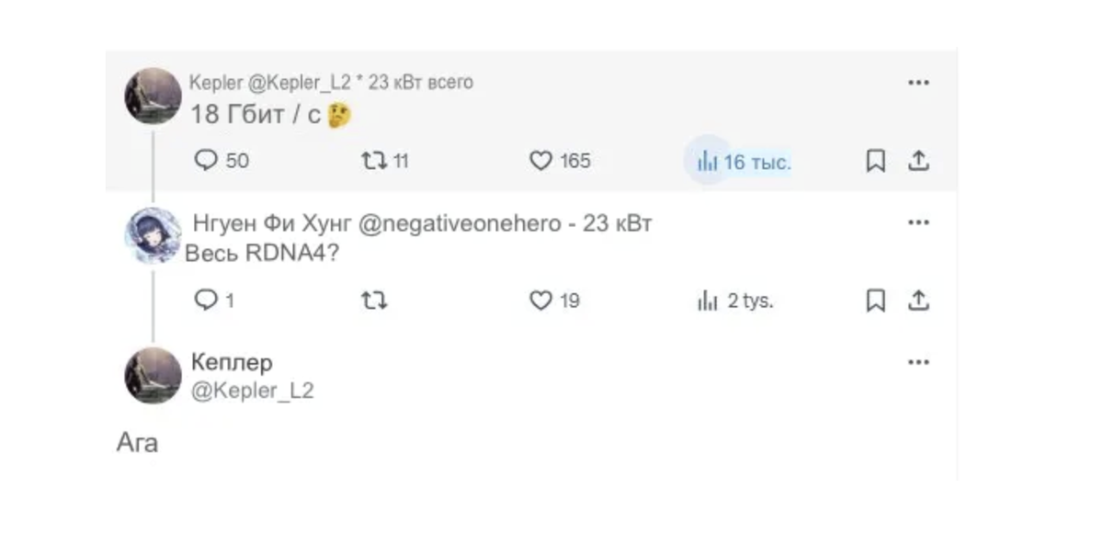Open the three-dot menu on Нгуен's reply
This screenshot has height=545, width=1103.
coord(918,221)
